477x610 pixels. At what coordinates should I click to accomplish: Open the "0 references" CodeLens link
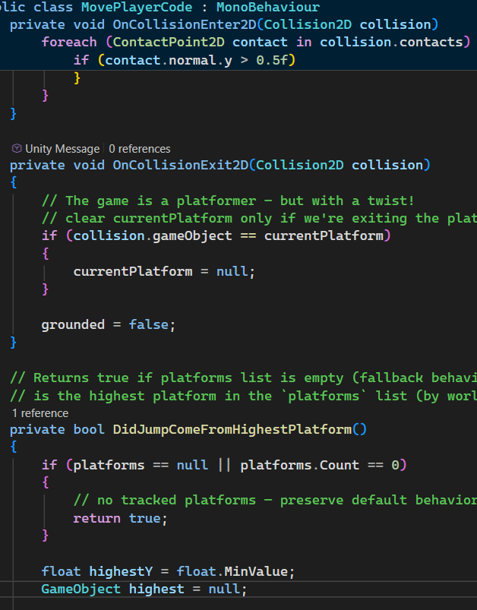click(140, 149)
